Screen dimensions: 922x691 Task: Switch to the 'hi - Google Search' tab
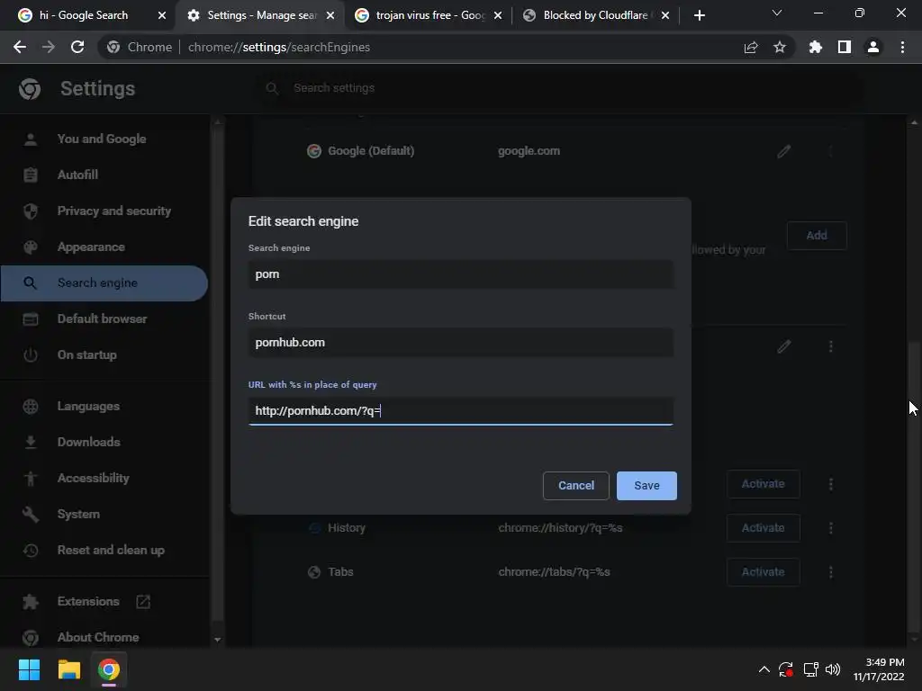84,15
